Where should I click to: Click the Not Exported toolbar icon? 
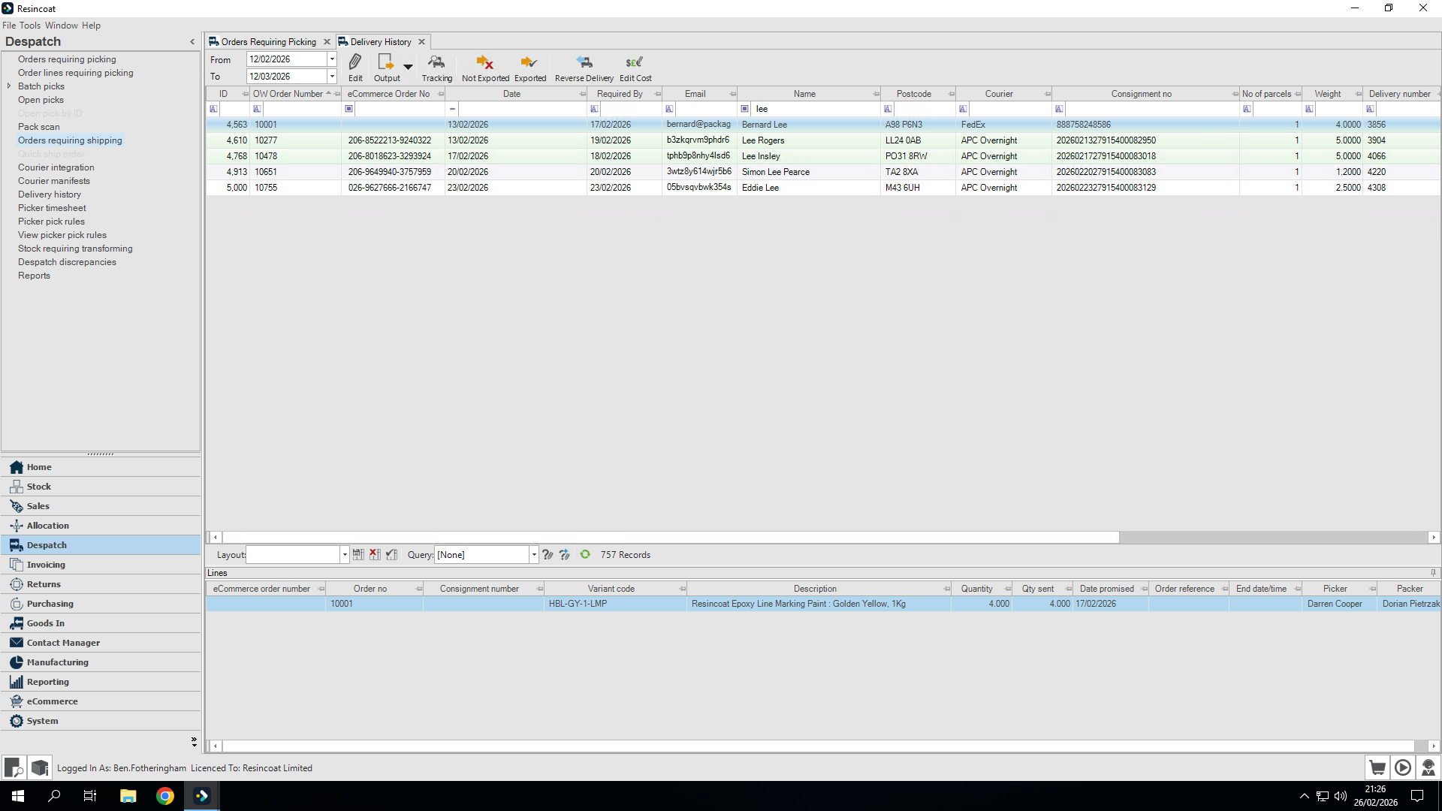tap(484, 62)
